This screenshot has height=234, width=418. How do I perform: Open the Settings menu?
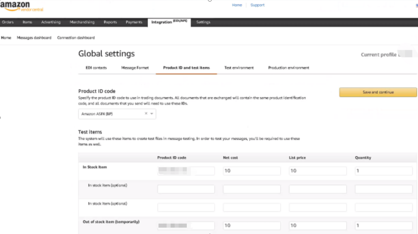pos(203,22)
